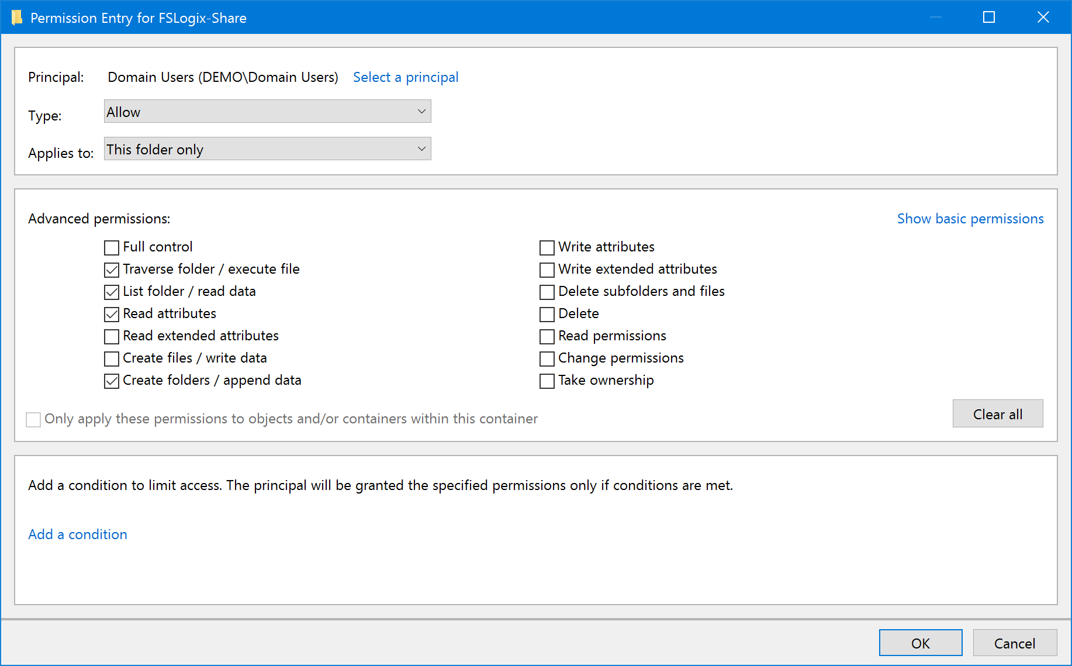Click Show basic permissions link
The image size is (1072, 666).
970,218
